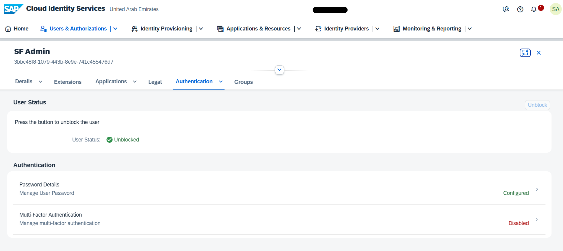Image resolution: width=563 pixels, height=251 pixels.
Task: Open Password Details row arrow
Action: (x=537, y=189)
